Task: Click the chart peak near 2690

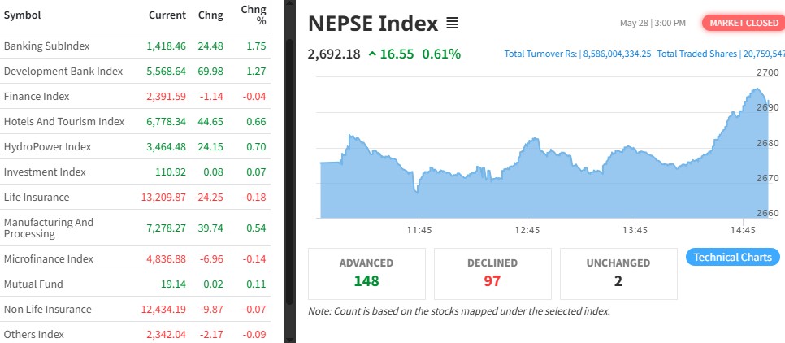Action: pos(759,89)
